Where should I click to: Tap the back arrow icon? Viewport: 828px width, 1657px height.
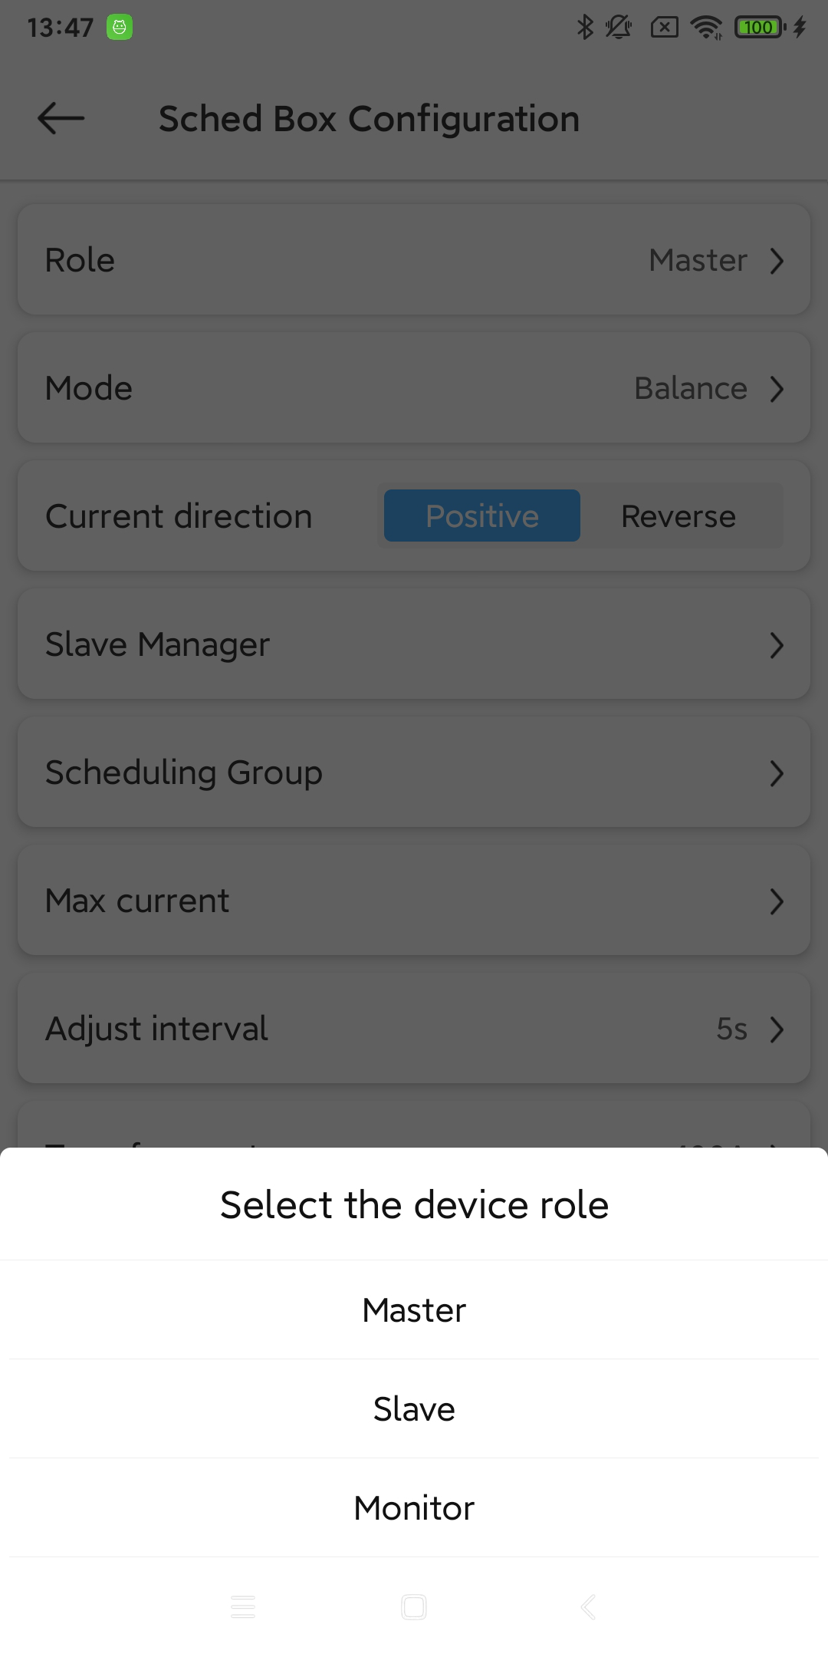click(61, 119)
